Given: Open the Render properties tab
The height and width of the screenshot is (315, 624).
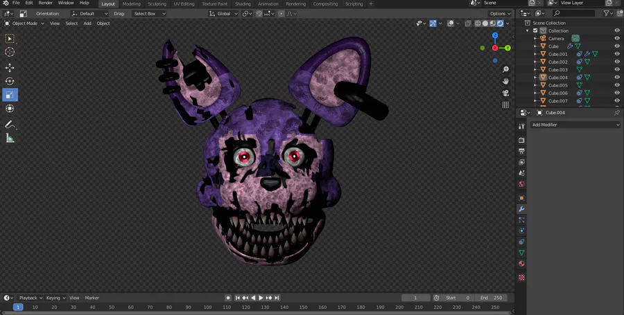Looking at the screenshot, I should click(521, 141).
